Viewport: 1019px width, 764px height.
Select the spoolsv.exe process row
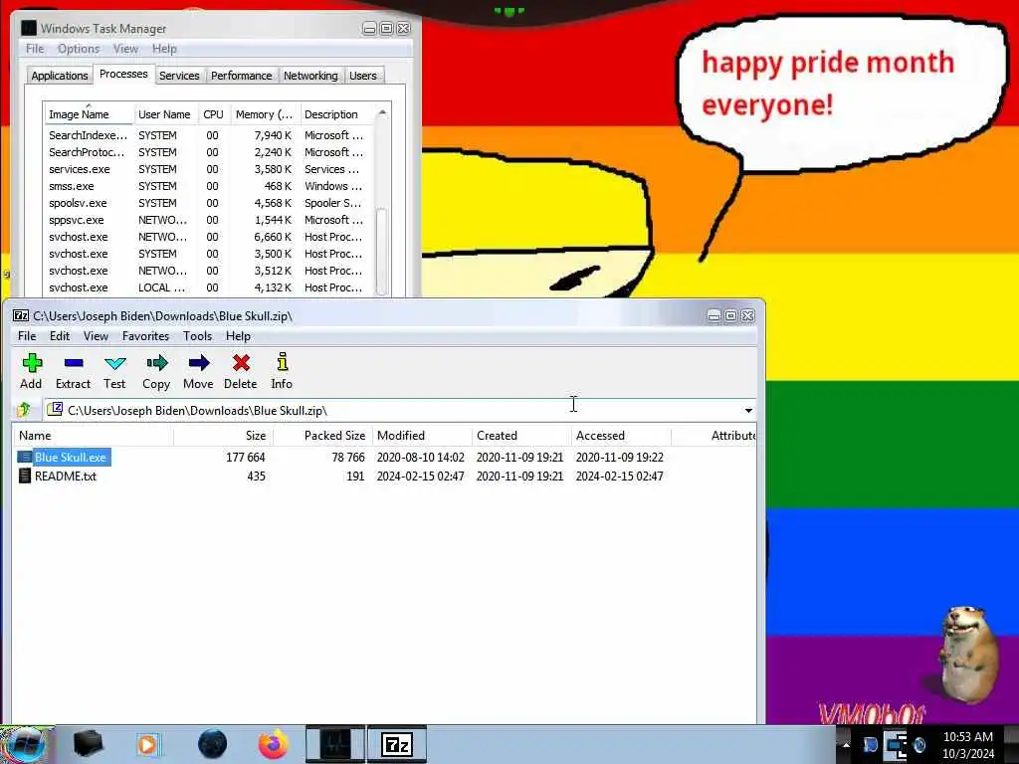209,203
